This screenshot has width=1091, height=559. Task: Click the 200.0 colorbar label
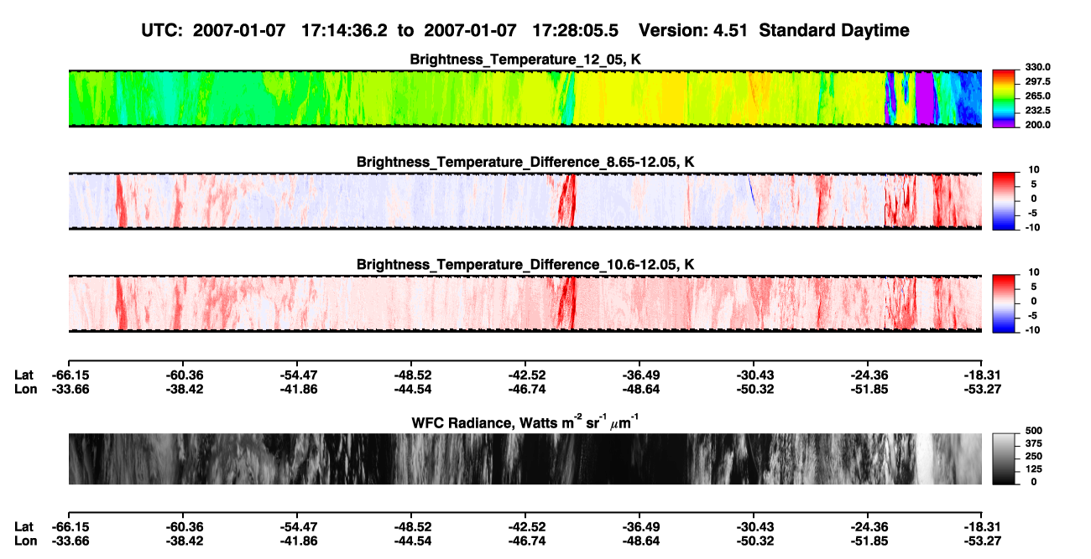1037,125
